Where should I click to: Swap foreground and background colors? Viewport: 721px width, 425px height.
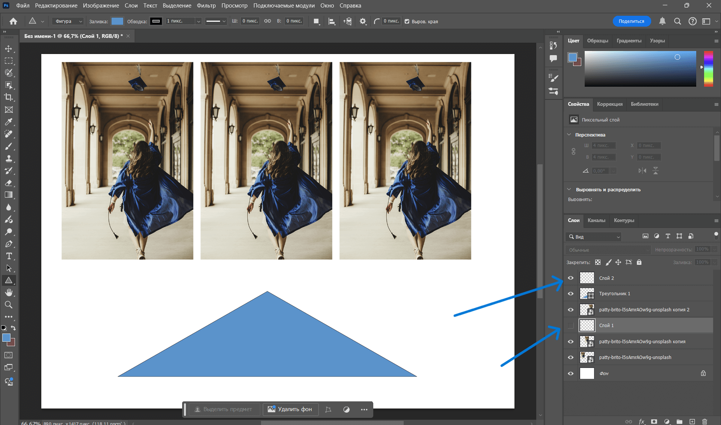pos(13,328)
